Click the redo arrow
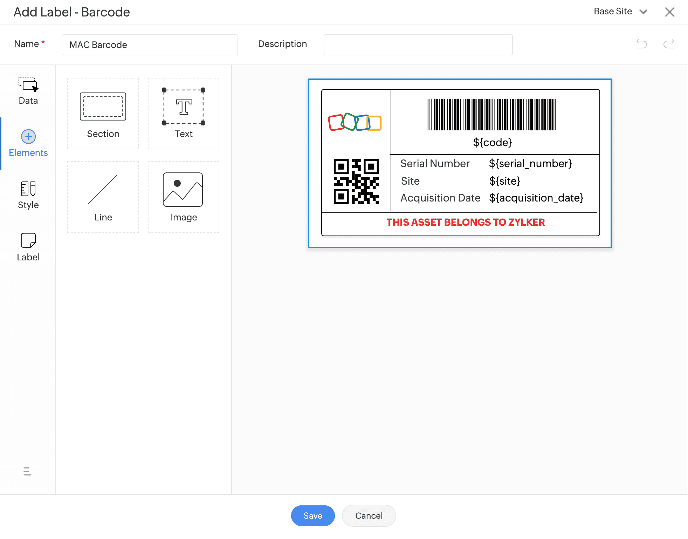Image resolution: width=688 pixels, height=539 pixels. [669, 44]
